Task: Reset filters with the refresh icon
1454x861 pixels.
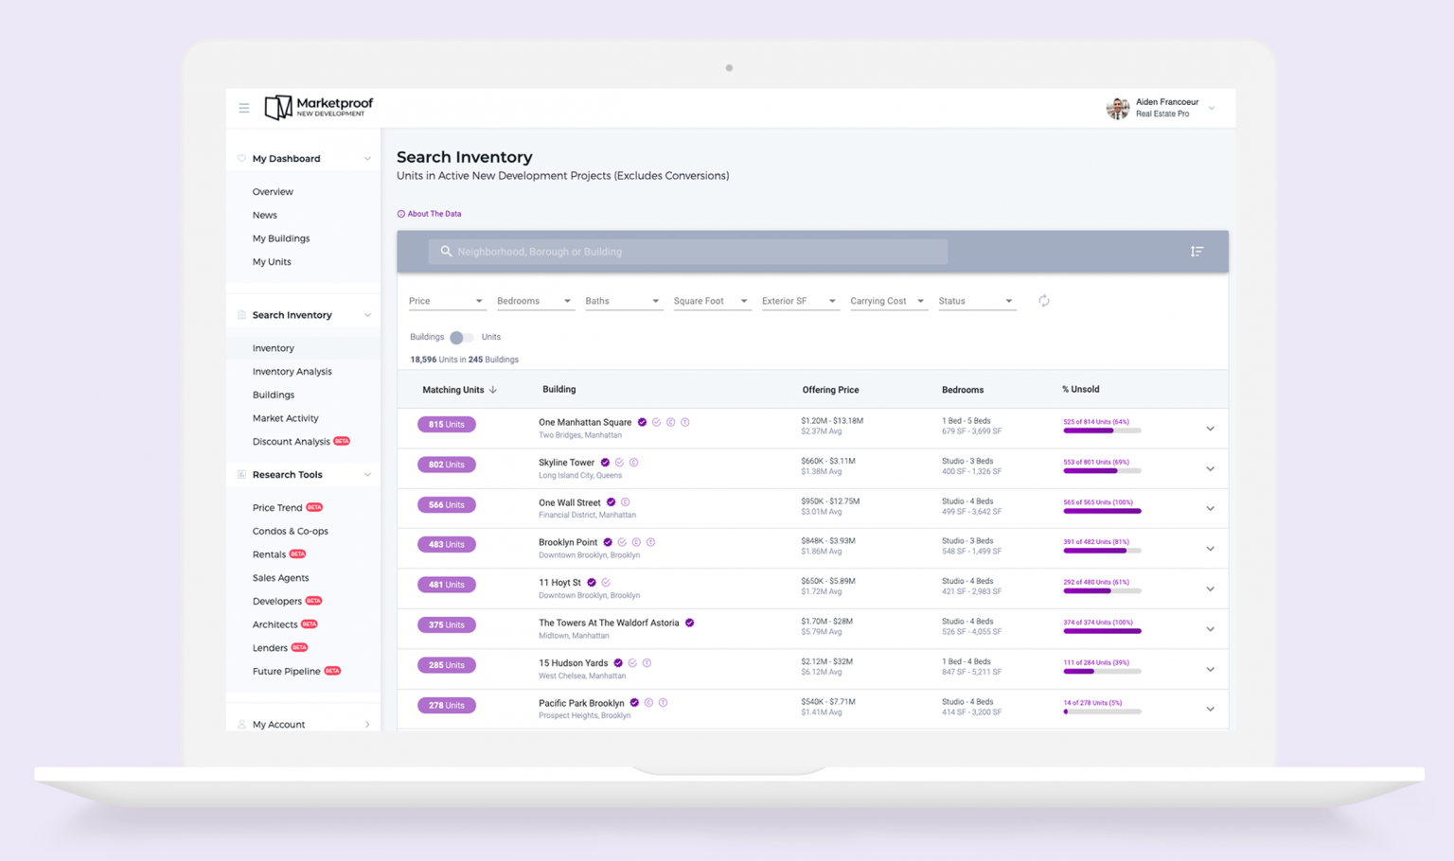Action: [1043, 301]
